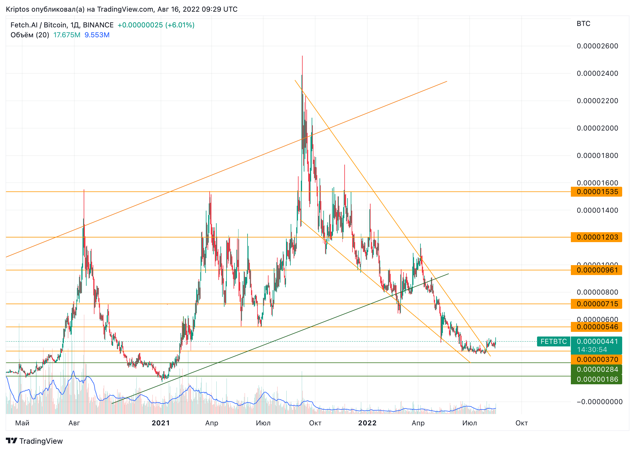Click volume value 17.675M
Screen dimensions: 635x451
(x=67, y=35)
